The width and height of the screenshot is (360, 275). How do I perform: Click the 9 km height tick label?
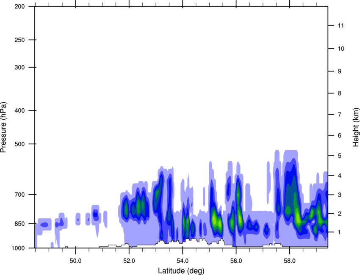click(x=340, y=71)
